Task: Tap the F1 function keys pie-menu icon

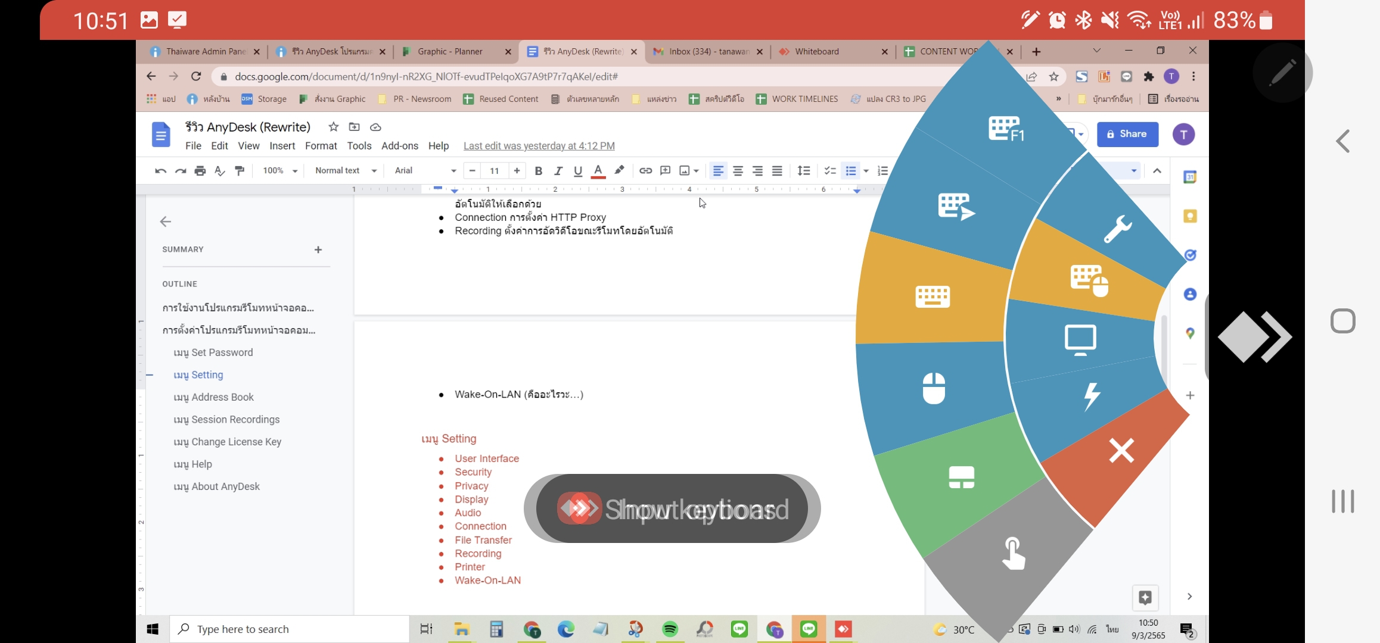Action: click(x=1006, y=129)
